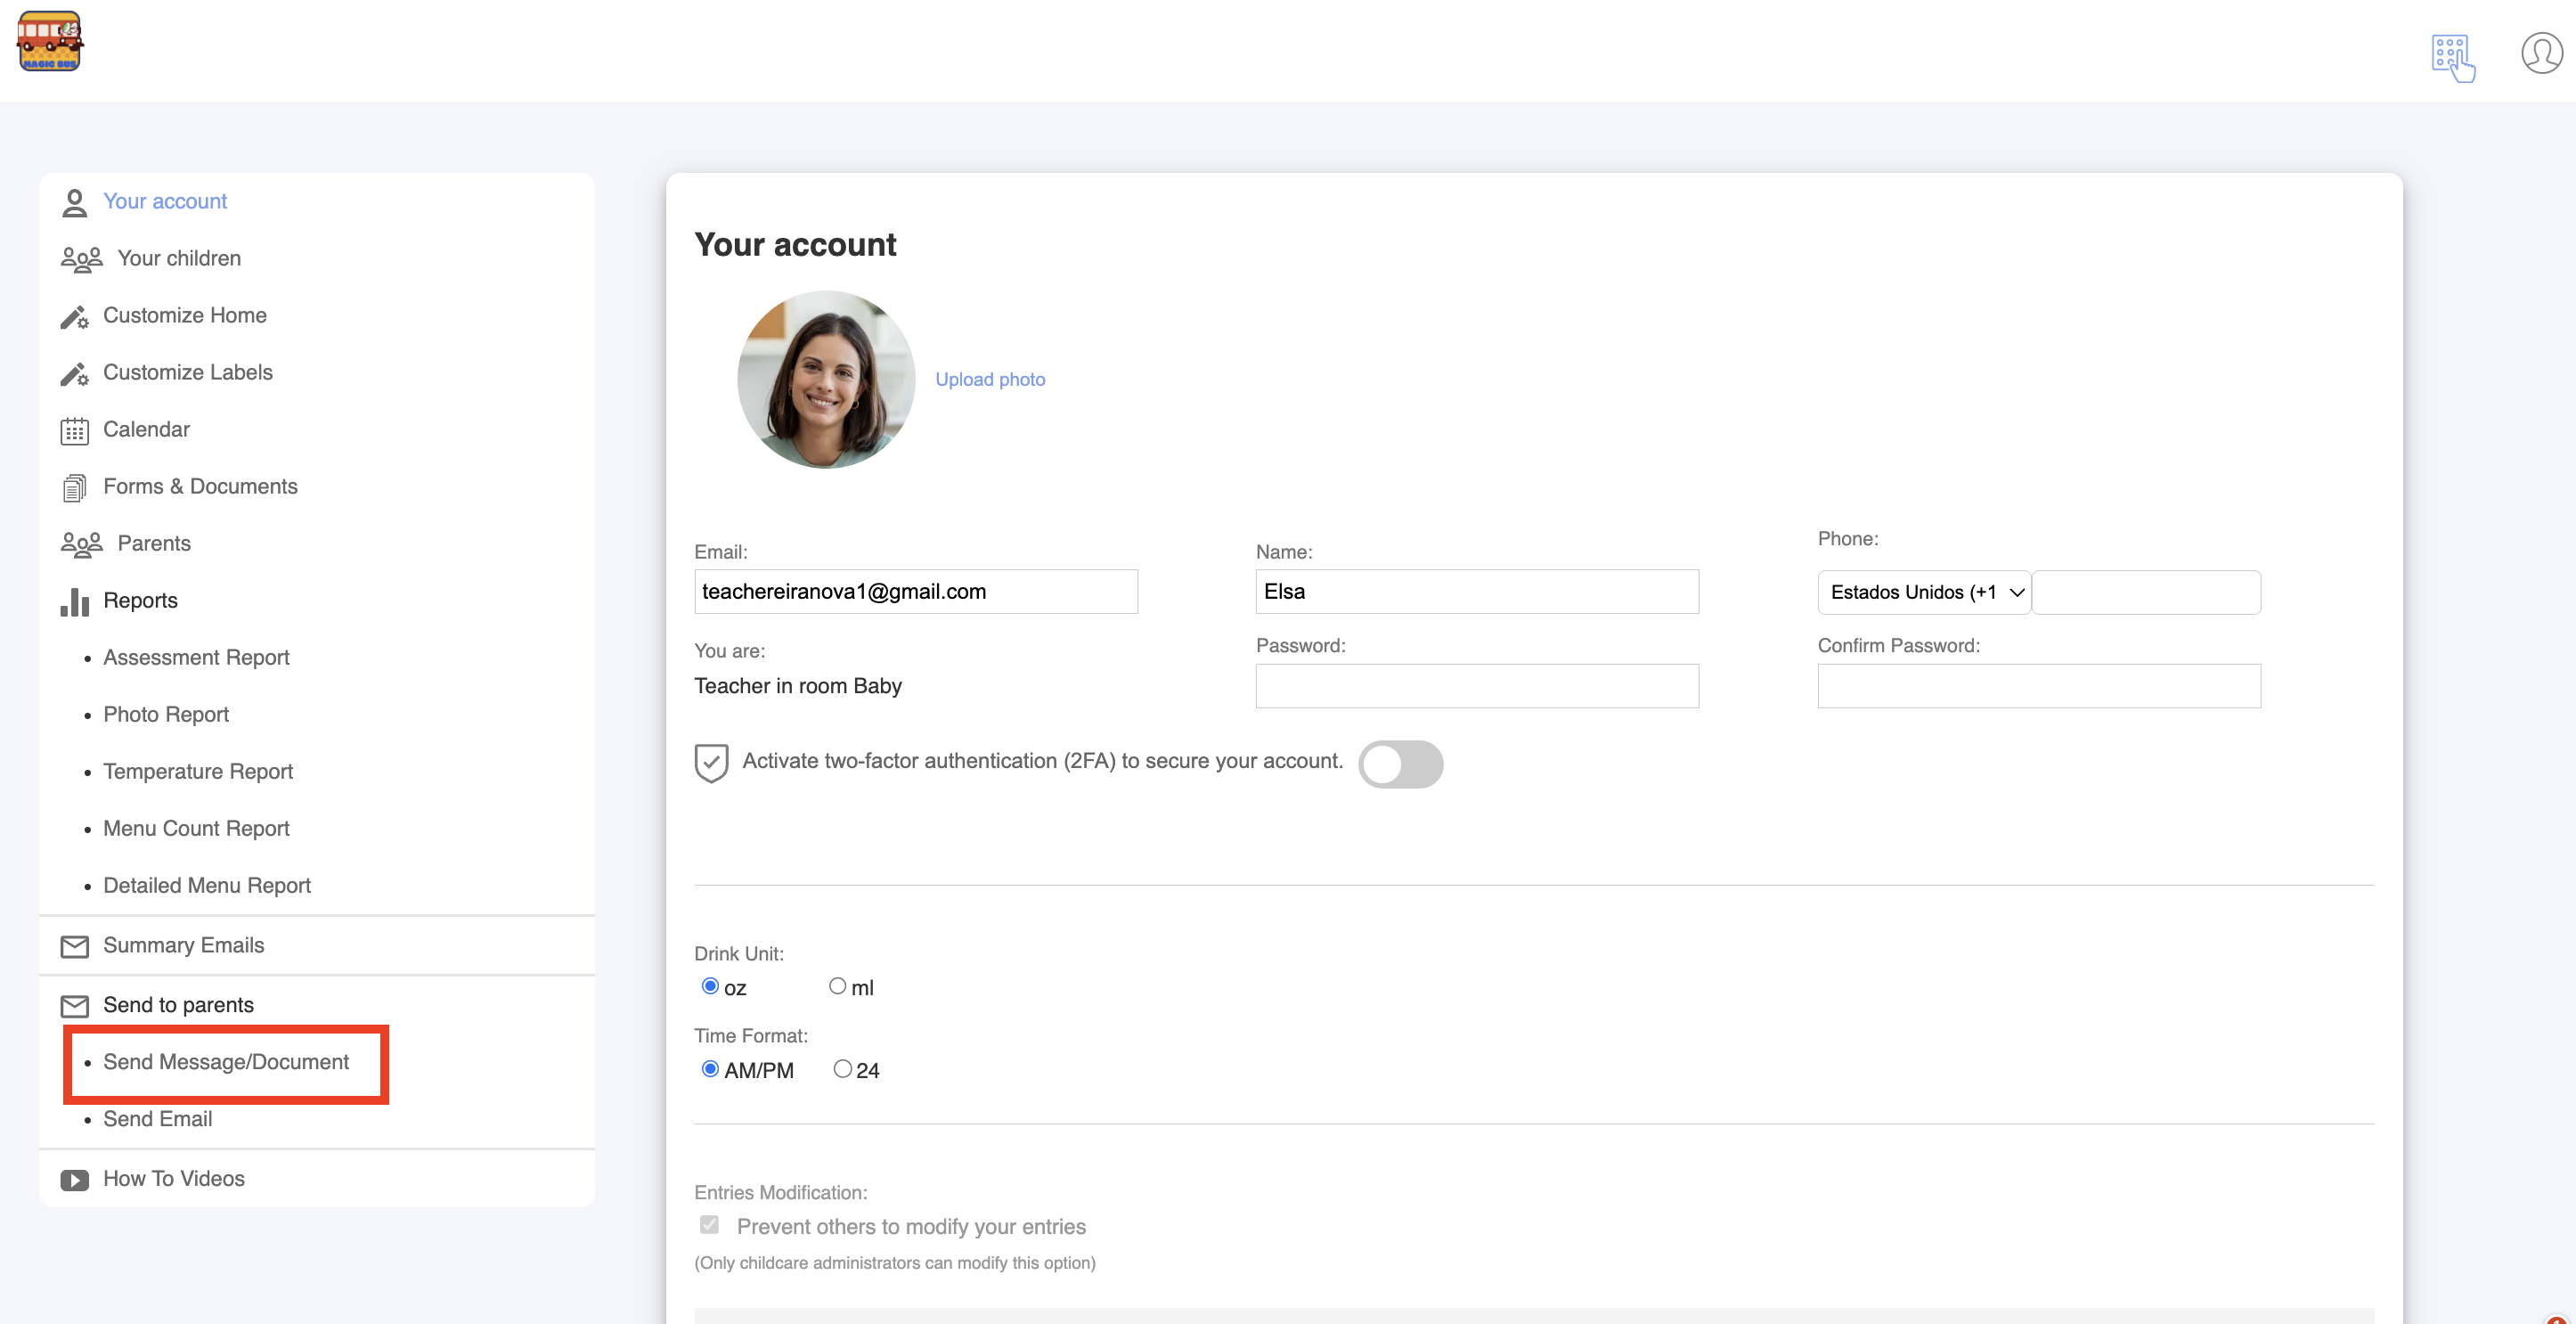Image resolution: width=2576 pixels, height=1324 pixels.
Task: Click the Forms & Documents icon
Action: [x=74, y=488]
